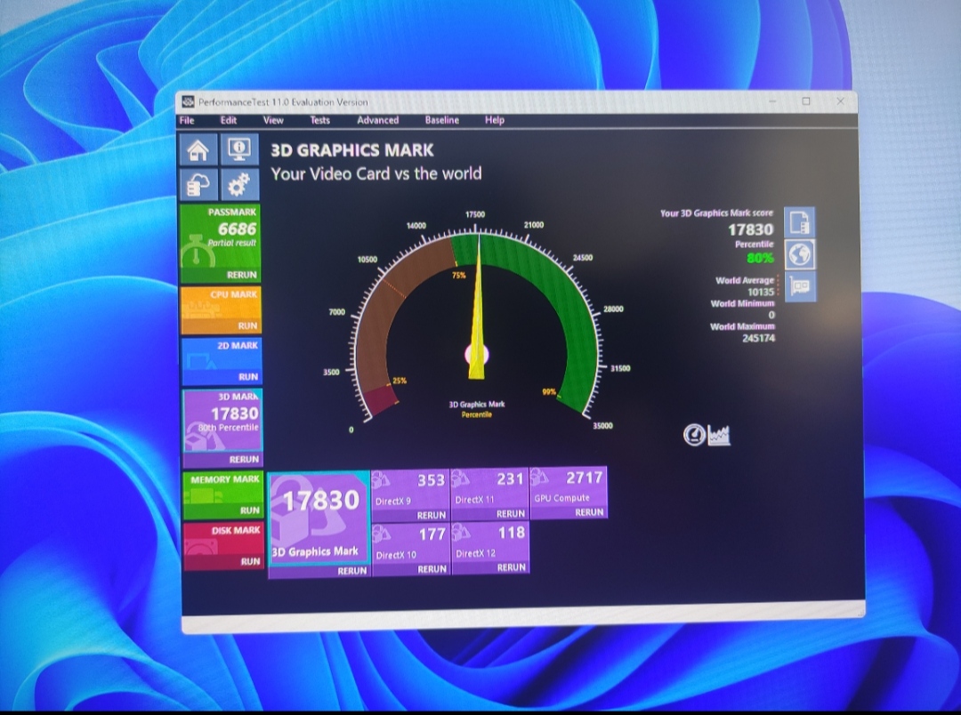This screenshot has width=961, height=715.
Task: Click the DirectX 11 score 231
Action: 510,478
